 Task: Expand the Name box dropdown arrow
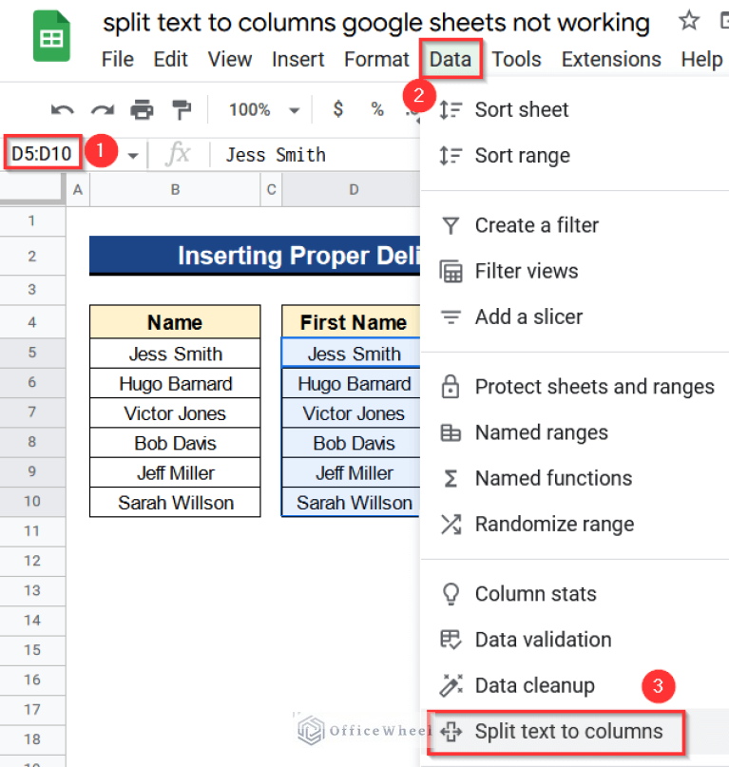tap(132, 154)
